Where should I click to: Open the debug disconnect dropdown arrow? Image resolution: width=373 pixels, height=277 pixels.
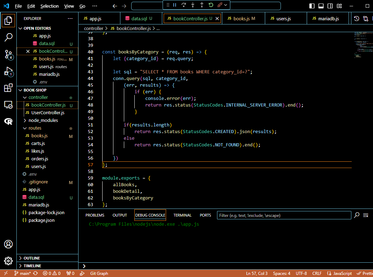tap(225, 5)
